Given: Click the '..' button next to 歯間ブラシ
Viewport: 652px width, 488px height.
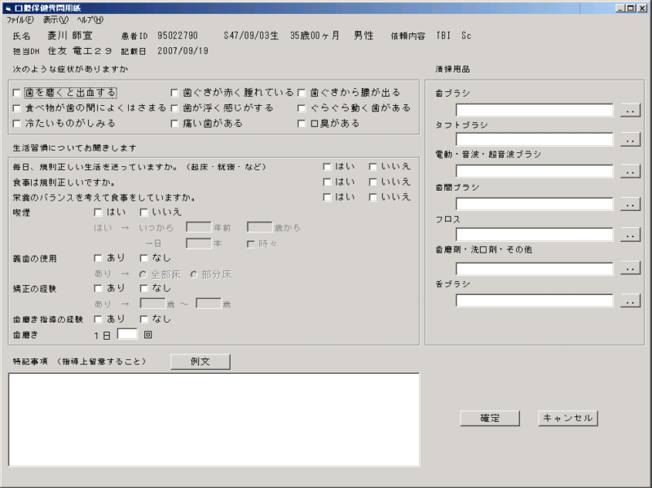Looking at the screenshot, I should click(x=630, y=204).
